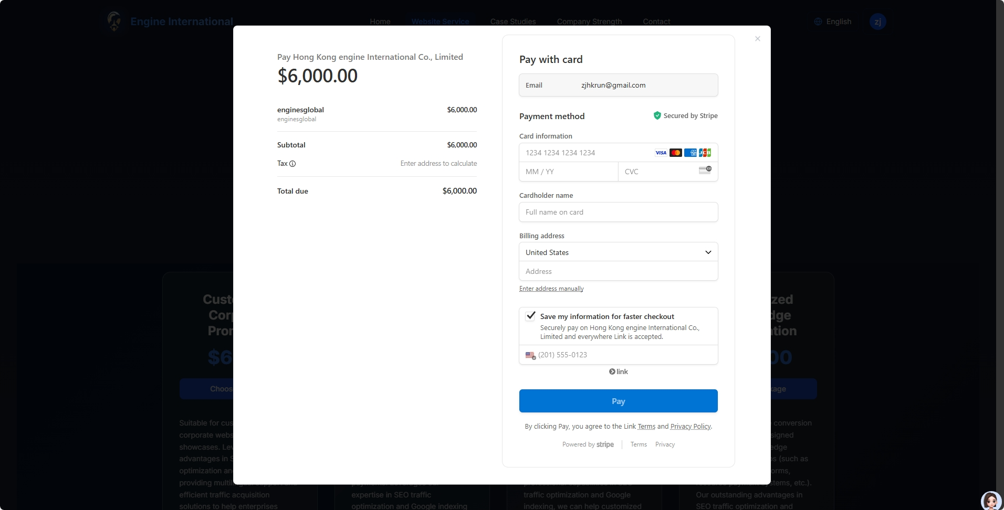
Task: Click Enter address to calculate text
Action: [438, 164]
